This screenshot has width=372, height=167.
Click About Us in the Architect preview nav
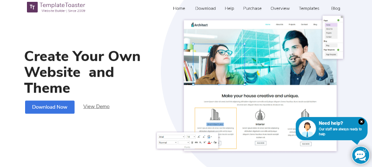pos(279,25)
